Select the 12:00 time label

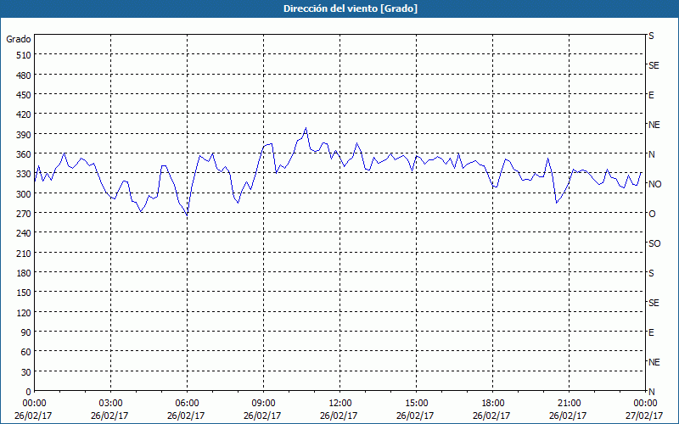(x=340, y=404)
